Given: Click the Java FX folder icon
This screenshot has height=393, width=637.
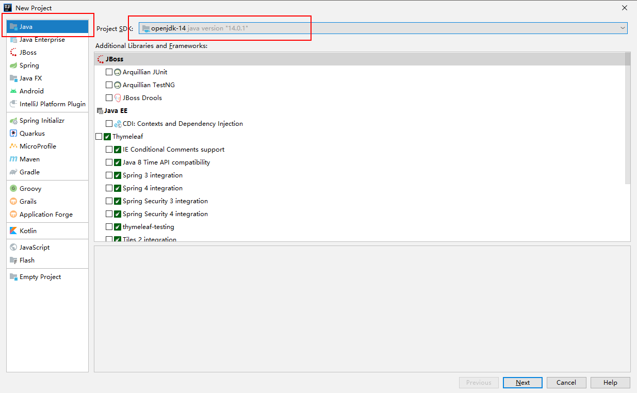Looking at the screenshot, I should click(13, 78).
